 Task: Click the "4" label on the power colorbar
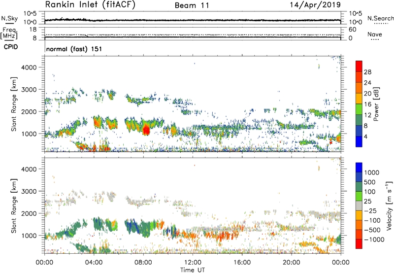coord(365,137)
